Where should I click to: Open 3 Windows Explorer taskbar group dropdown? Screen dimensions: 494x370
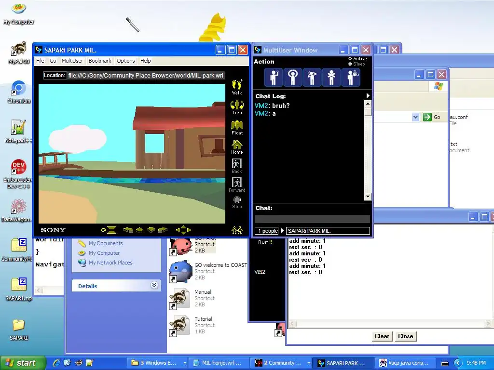coord(185,363)
